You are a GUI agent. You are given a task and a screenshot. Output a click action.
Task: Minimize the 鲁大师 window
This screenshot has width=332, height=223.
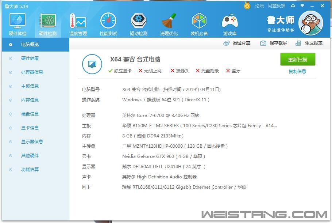click(x=312, y=6)
